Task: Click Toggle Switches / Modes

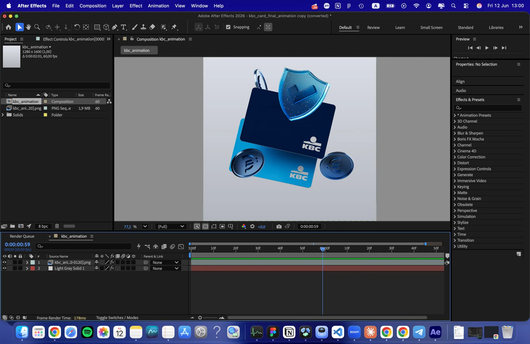Action: [x=117, y=318]
